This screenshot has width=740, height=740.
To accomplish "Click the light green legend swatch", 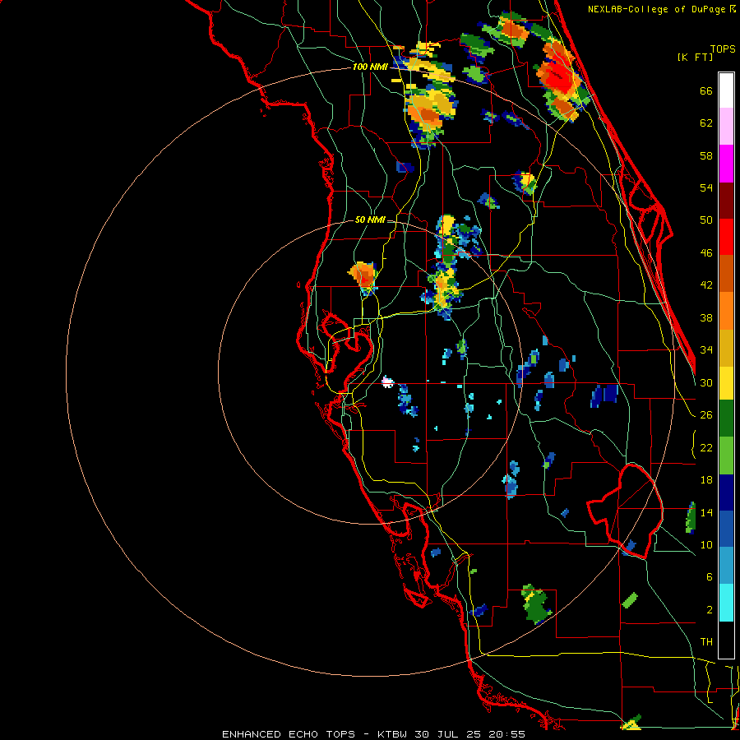I will click(726, 456).
